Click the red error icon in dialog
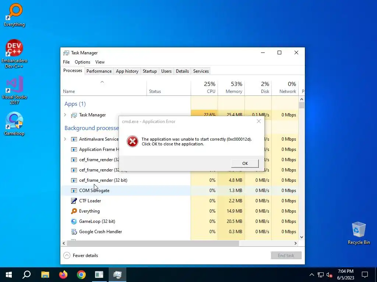 (133, 141)
